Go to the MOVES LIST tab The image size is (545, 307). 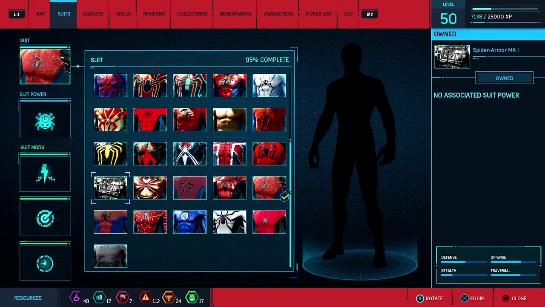click(x=318, y=14)
